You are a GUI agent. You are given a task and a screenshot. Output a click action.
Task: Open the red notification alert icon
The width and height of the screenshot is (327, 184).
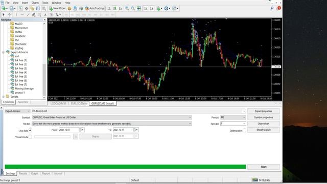tap(278, 8)
